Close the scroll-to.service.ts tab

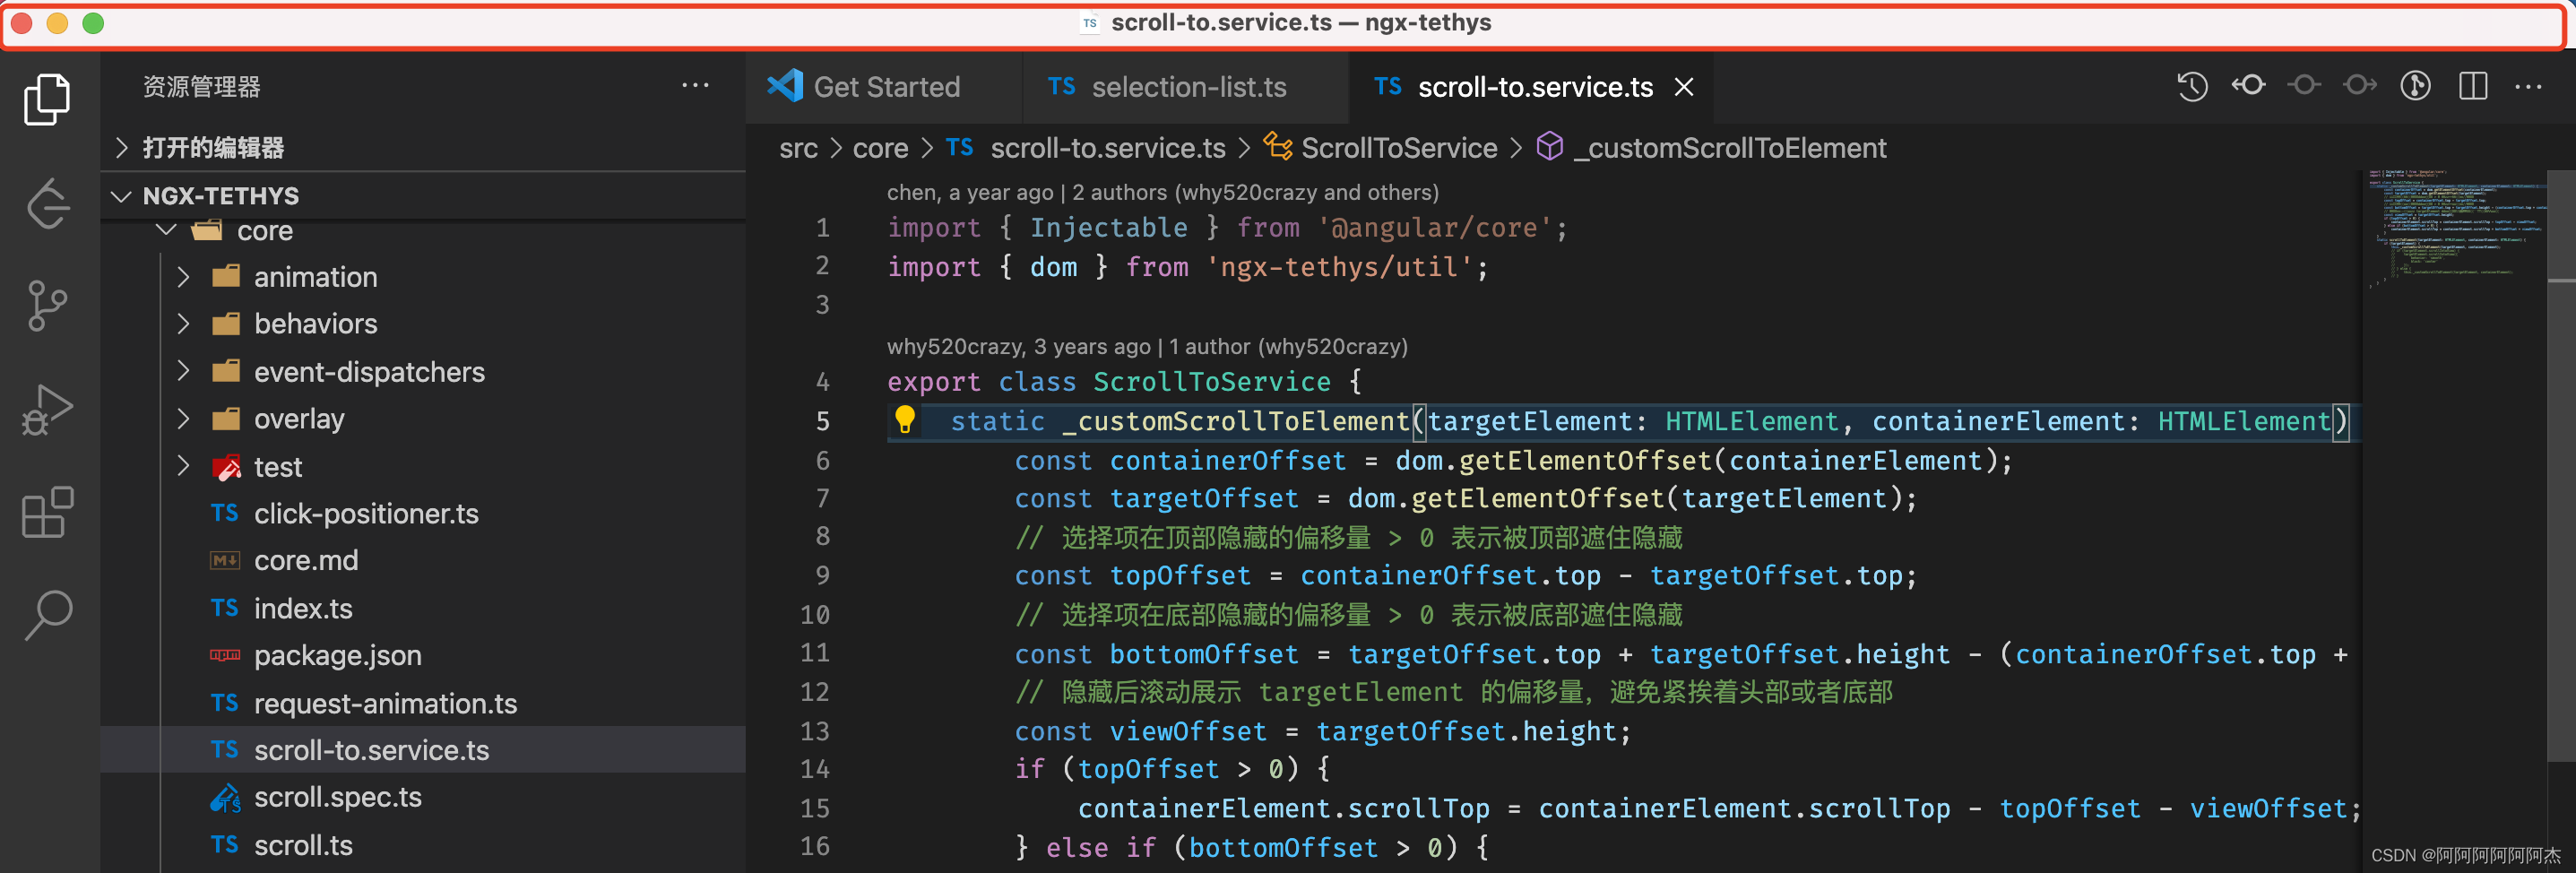(x=1685, y=87)
